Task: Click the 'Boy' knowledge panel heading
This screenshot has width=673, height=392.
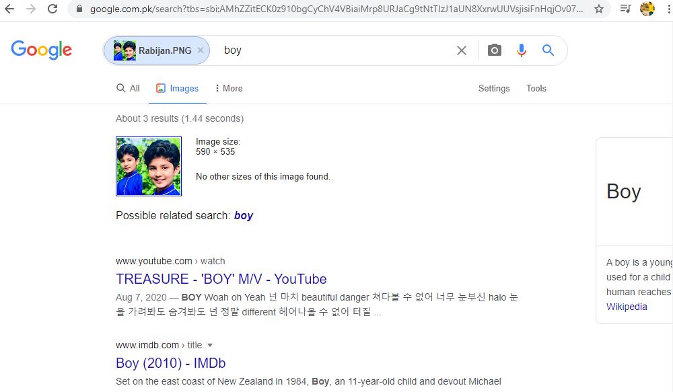Action: coord(623,191)
